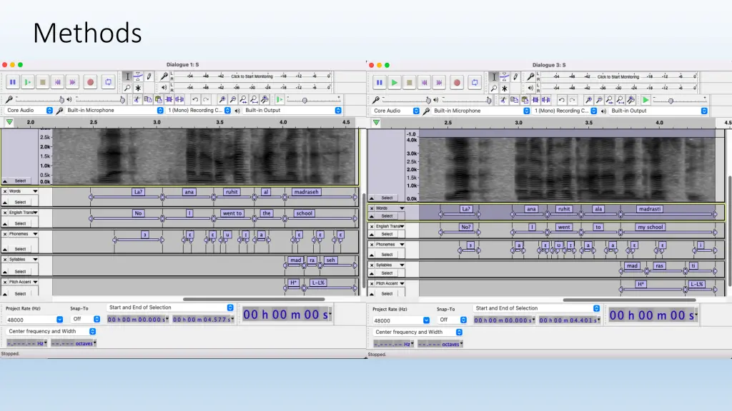Image resolution: width=732 pixels, height=411 pixels.
Task: Close English Translation track in Dialogue 3
Action: point(372,226)
